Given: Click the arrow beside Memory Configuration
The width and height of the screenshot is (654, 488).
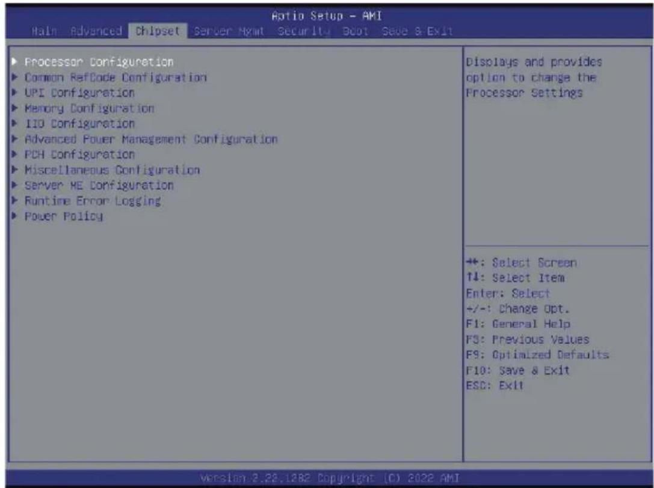Looking at the screenshot, I should pyautogui.click(x=14, y=108).
